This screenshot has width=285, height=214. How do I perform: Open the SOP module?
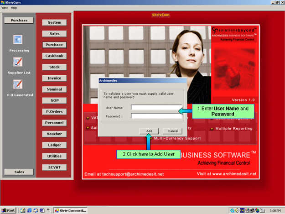pos(54,100)
